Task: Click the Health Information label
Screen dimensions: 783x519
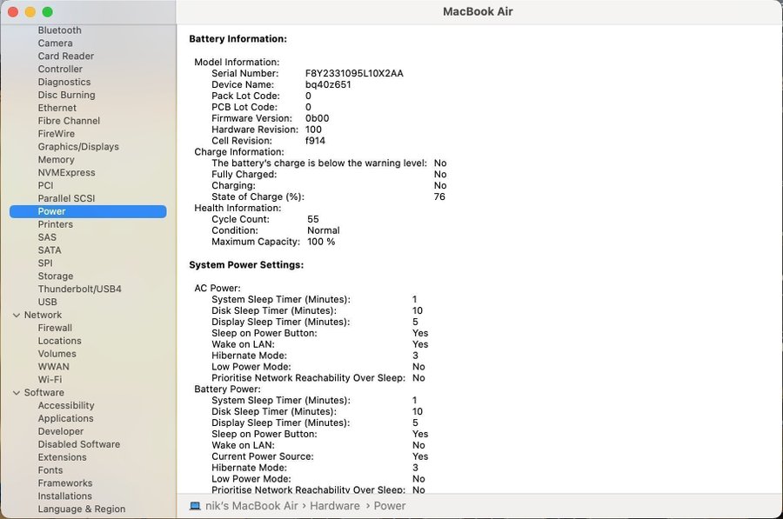Action: pyautogui.click(x=238, y=208)
